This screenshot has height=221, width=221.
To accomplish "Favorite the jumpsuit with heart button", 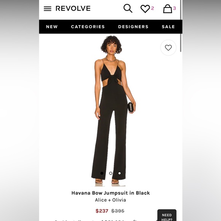I will 168,48.
